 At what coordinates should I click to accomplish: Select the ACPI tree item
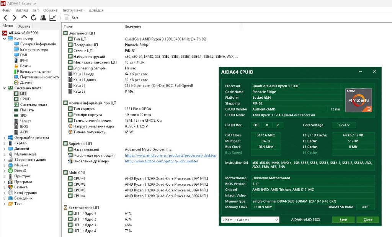pos(24,132)
